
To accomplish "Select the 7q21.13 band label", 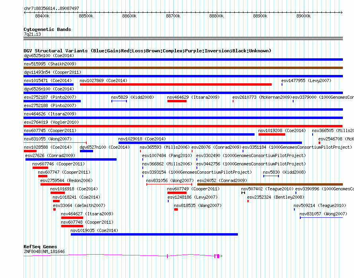I will (32, 34).
